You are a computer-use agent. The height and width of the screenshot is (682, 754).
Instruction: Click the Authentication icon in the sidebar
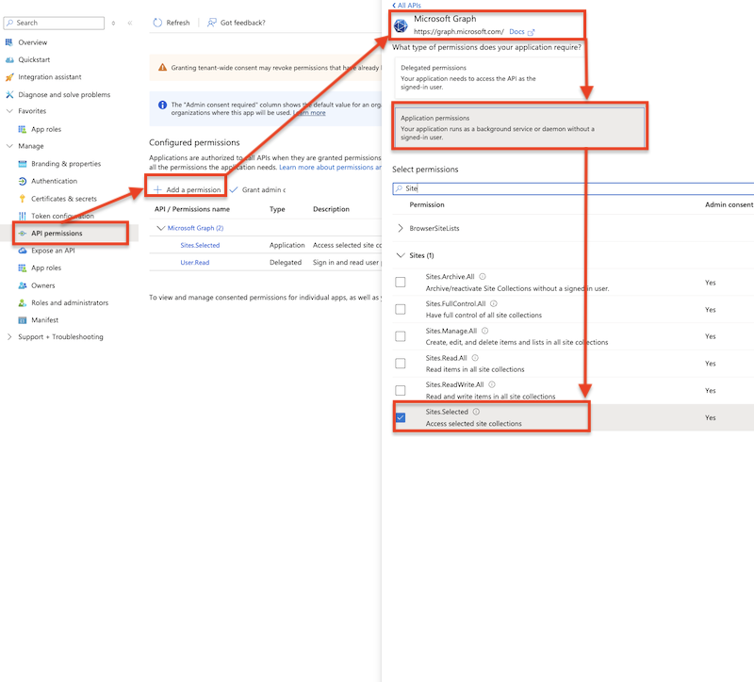[x=22, y=181]
